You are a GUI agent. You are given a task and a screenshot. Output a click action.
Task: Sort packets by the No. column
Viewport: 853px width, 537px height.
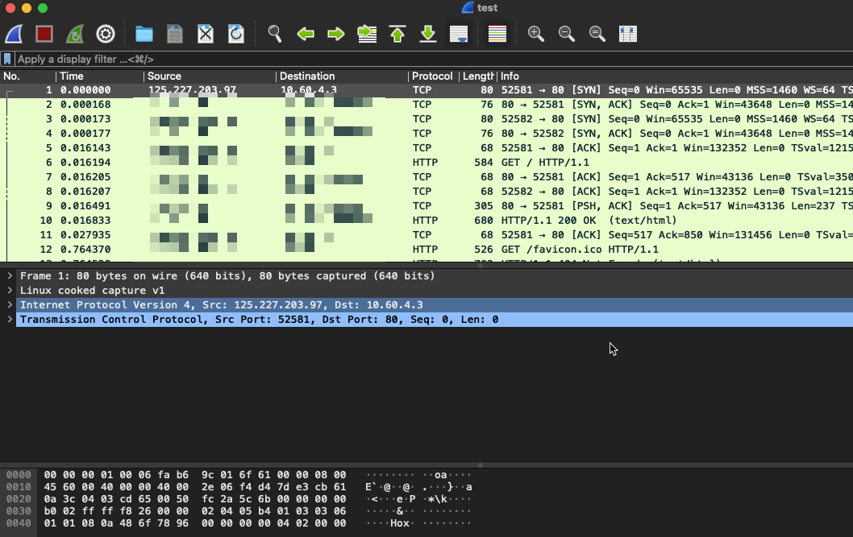point(27,76)
